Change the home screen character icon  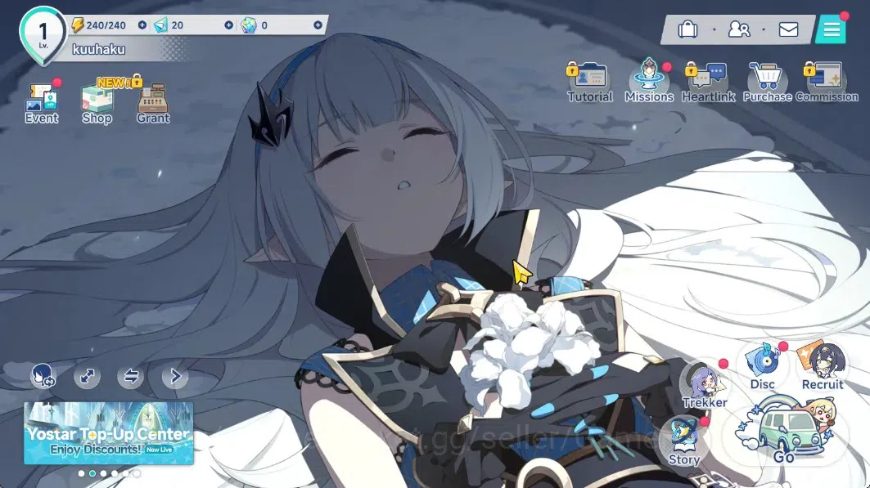coord(43,376)
